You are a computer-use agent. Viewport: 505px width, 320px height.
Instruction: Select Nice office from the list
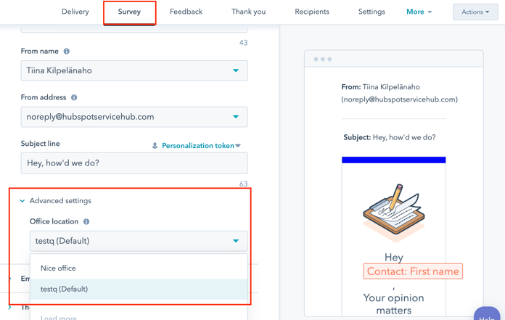(x=139, y=268)
